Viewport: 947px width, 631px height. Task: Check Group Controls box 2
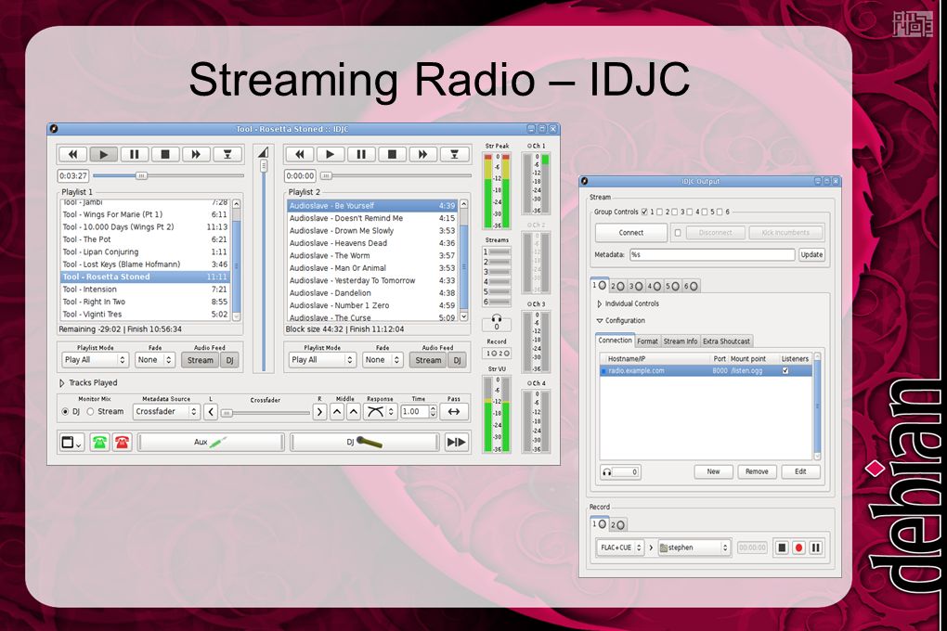659,212
